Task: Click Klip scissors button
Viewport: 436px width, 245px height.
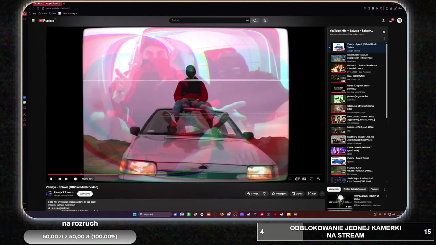Action: tap(312, 194)
